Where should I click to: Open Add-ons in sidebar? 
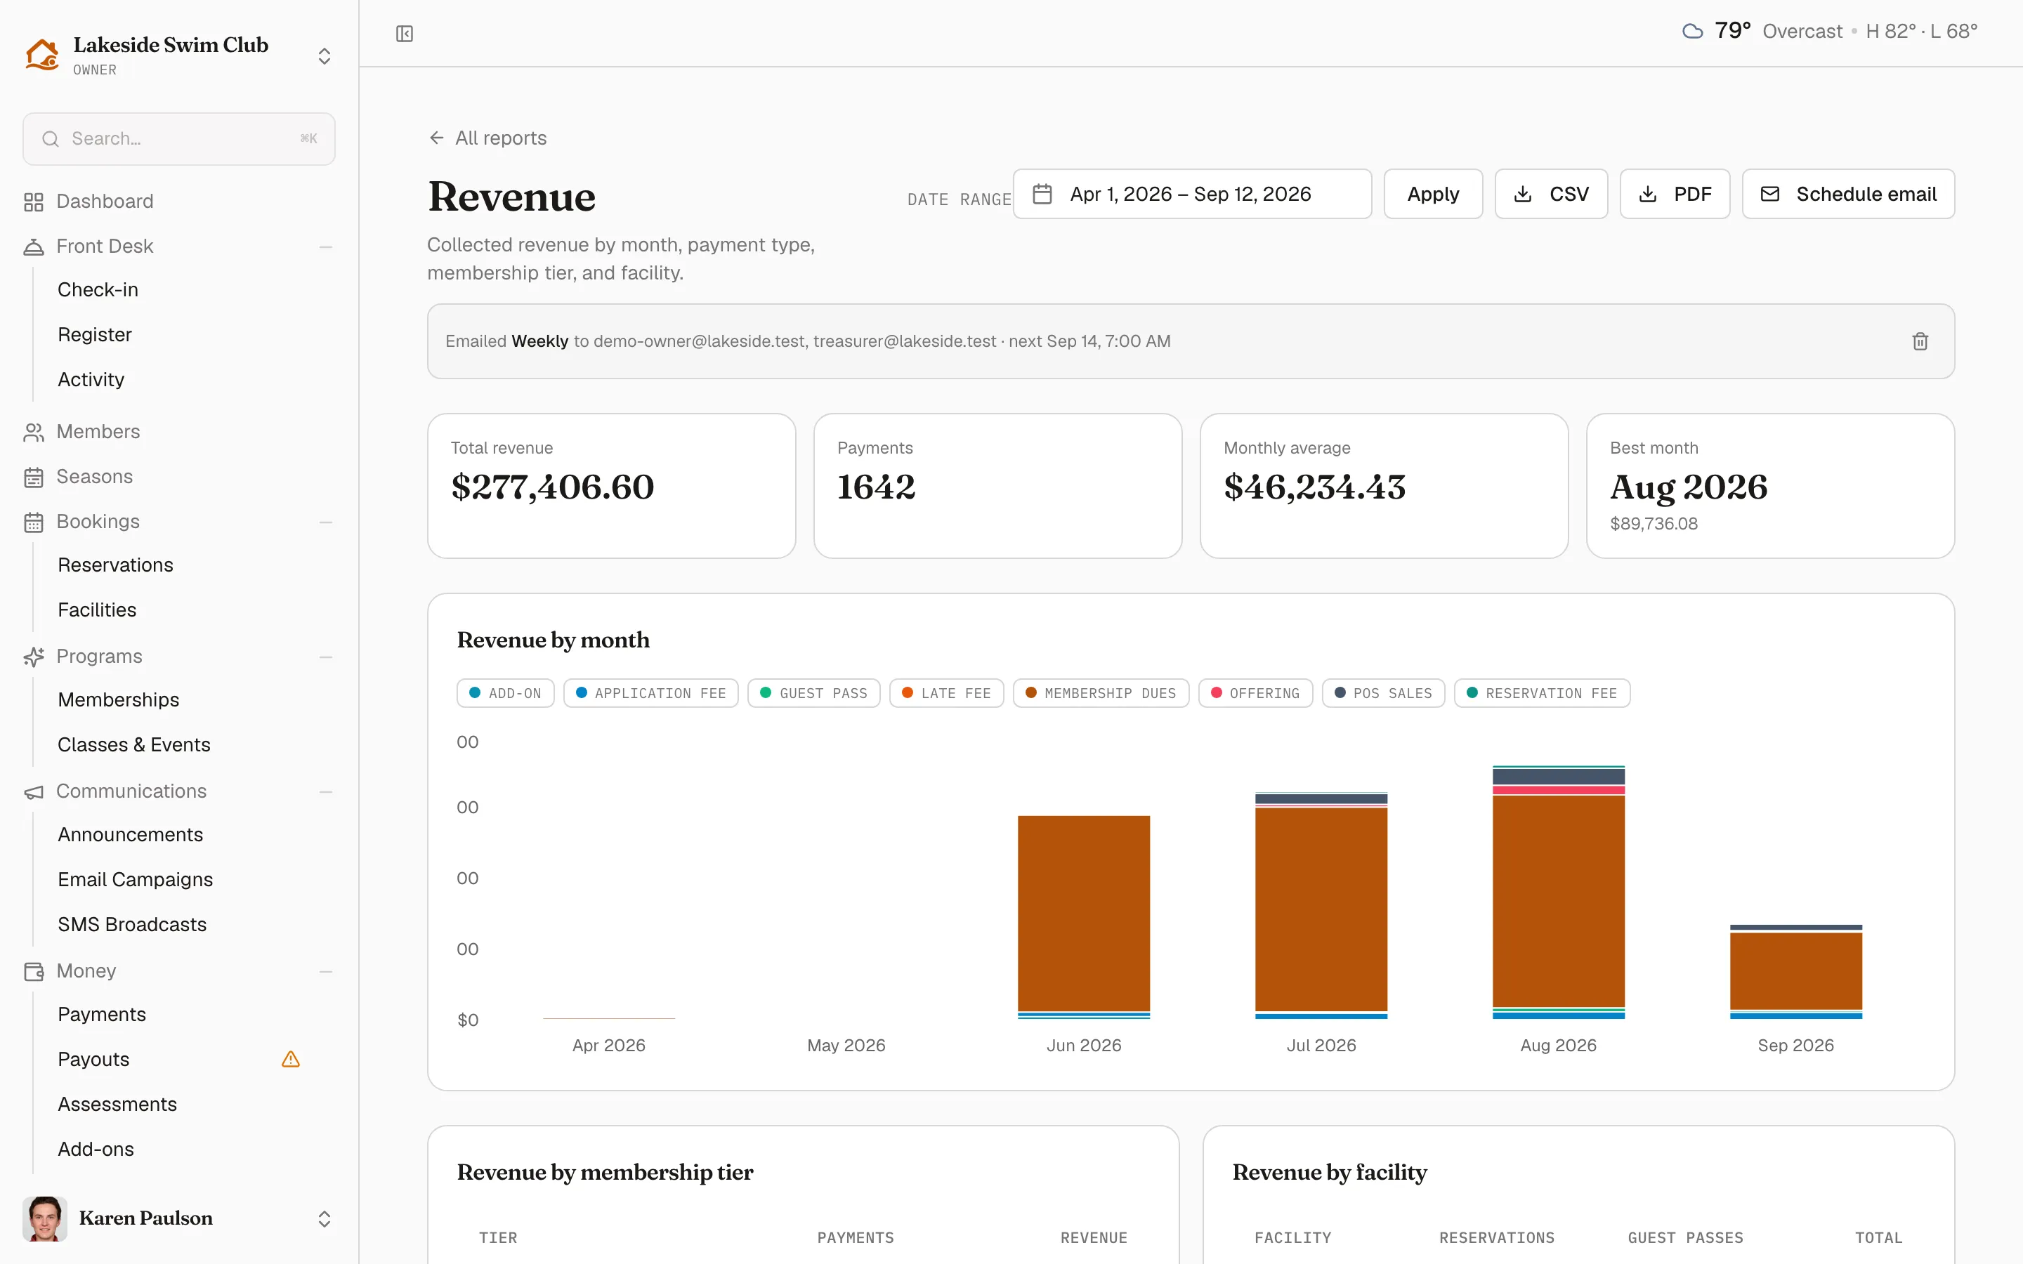(x=96, y=1150)
